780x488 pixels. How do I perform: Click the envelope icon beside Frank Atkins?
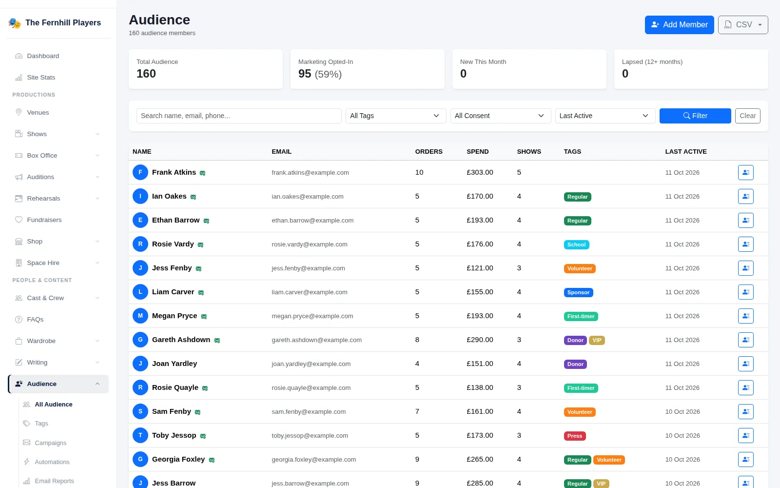[x=202, y=173]
